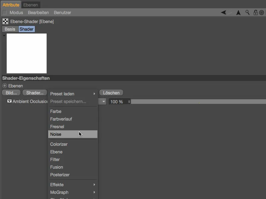266x199 pixels.
Task: Toggle the Ebenen animation circle
Action: [5, 86]
